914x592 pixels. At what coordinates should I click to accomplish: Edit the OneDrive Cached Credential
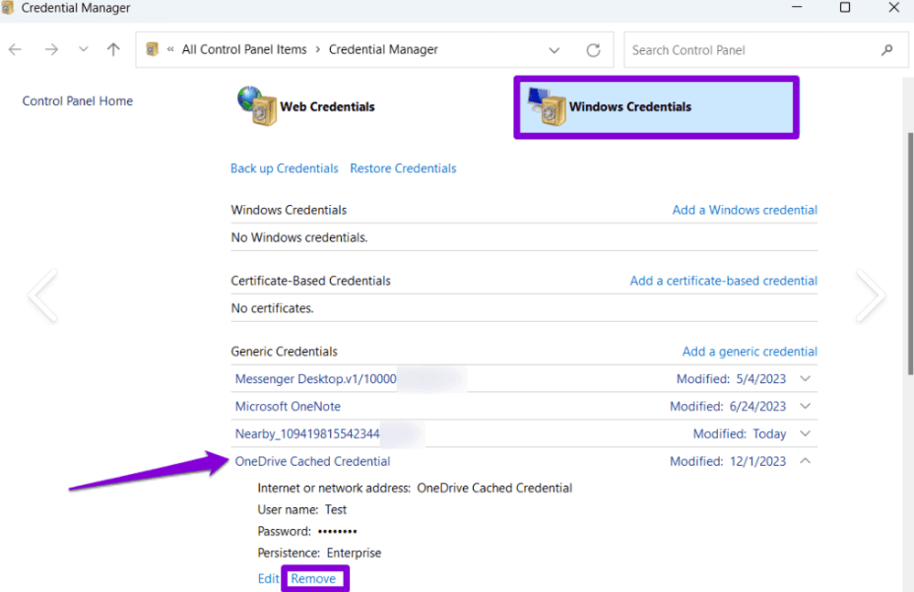(x=268, y=578)
